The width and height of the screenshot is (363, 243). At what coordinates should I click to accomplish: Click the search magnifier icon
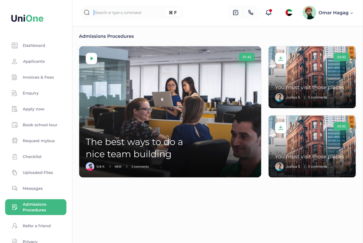[x=87, y=13]
